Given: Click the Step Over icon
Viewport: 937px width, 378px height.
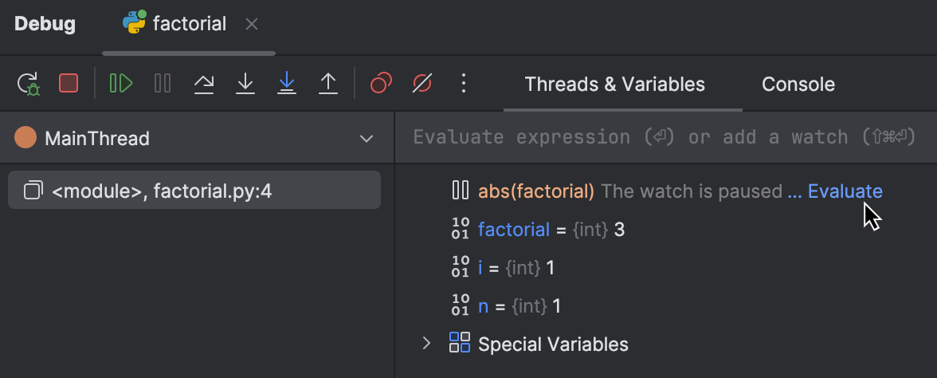Looking at the screenshot, I should (204, 83).
